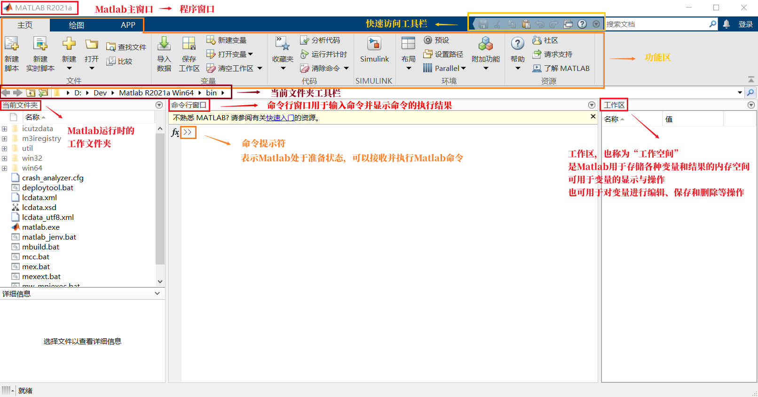Click the Search Documentation (搜索文档) field
This screenshot has height=397, width=758.
(657, 24)
